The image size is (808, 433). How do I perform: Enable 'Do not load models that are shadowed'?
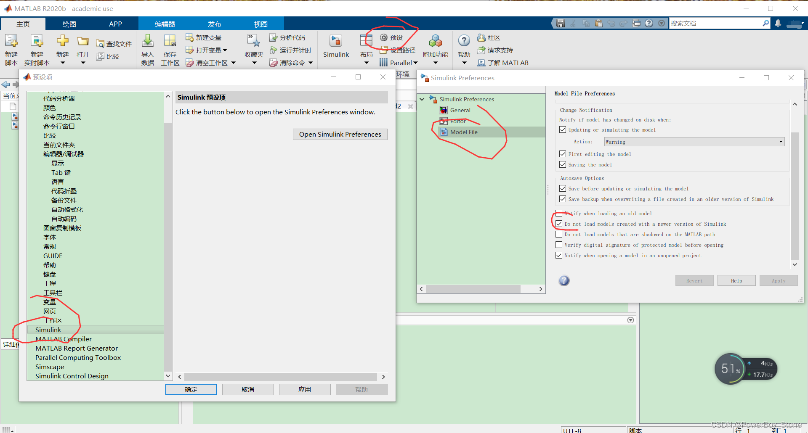pyautogui.click(x=559, y=234)
